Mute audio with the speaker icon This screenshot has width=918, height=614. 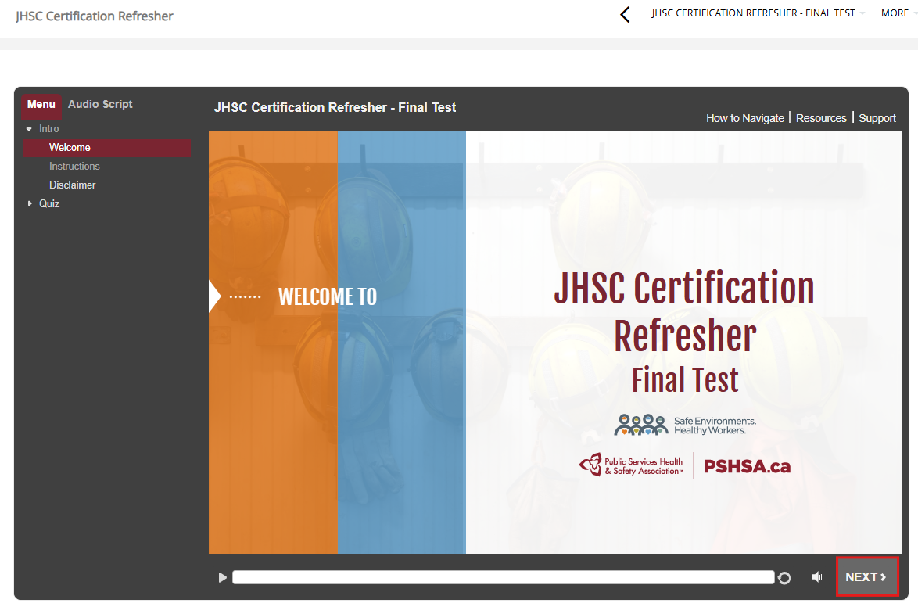pyautogui.click(x=816, y=578)
